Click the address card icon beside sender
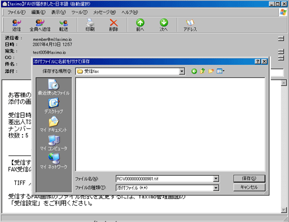Image resolution: width=289 pixels, height=222 pixels. [281, 38]
